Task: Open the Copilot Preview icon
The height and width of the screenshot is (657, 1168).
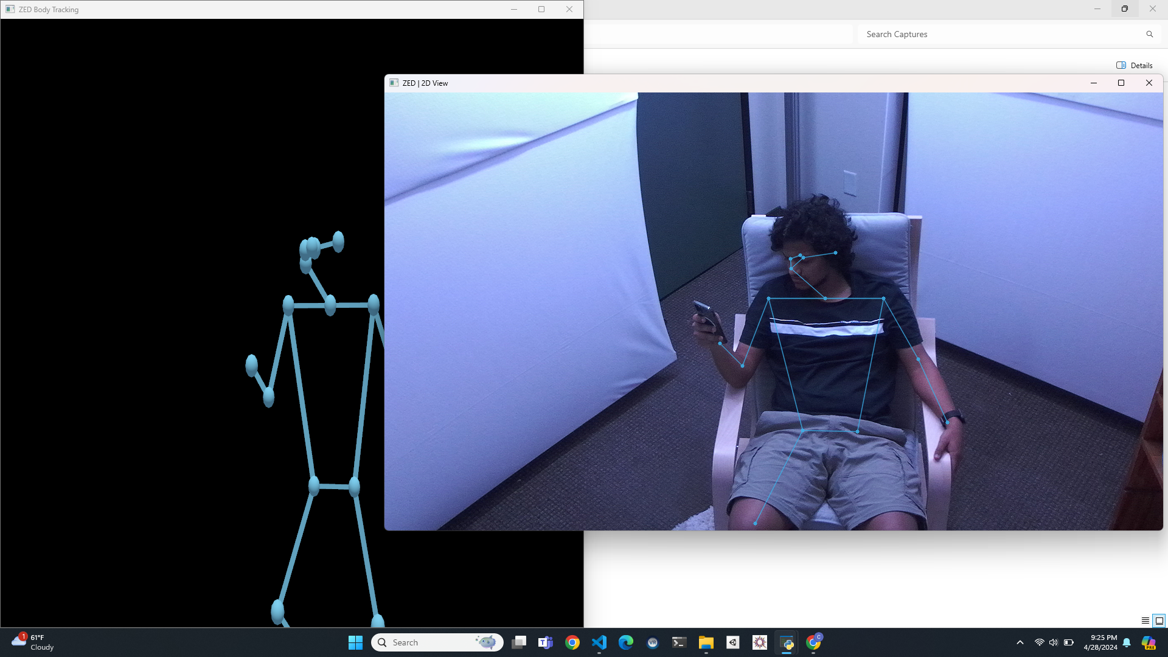Action: coord(1149,642)
